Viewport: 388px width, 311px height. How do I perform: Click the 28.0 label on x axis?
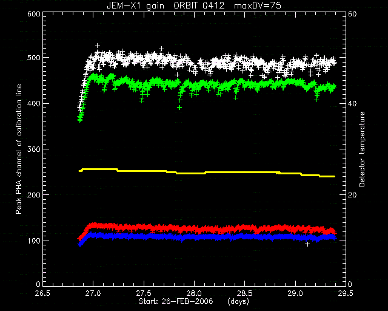(194, 293)
